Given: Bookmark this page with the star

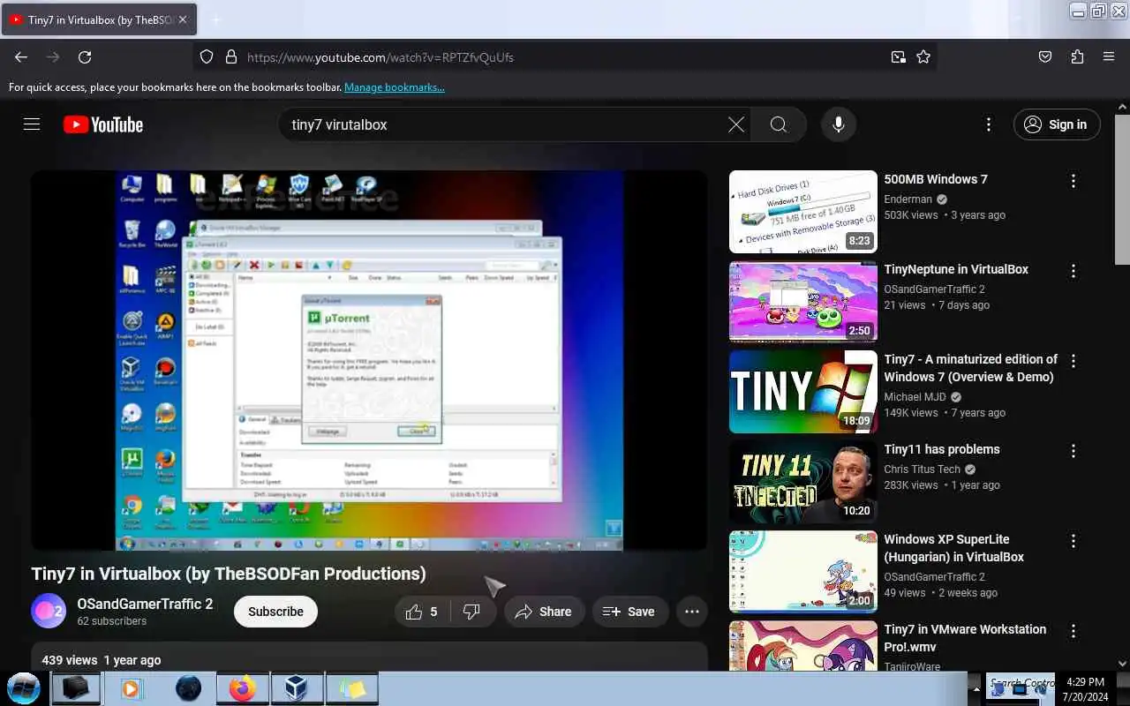Looking at the screenshot, I should pyautogui.click(x=923, y=57).
